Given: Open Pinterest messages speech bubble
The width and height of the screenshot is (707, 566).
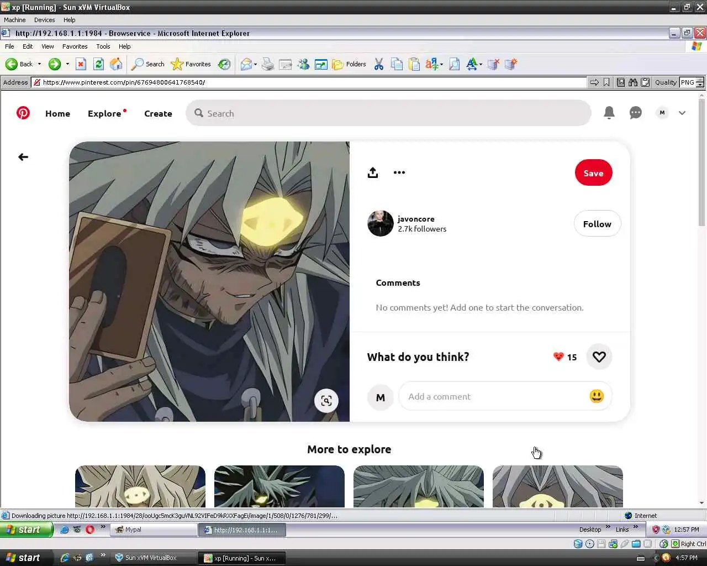Looking at the screenshot, I should pyautogui.click(x=636, y=113).
